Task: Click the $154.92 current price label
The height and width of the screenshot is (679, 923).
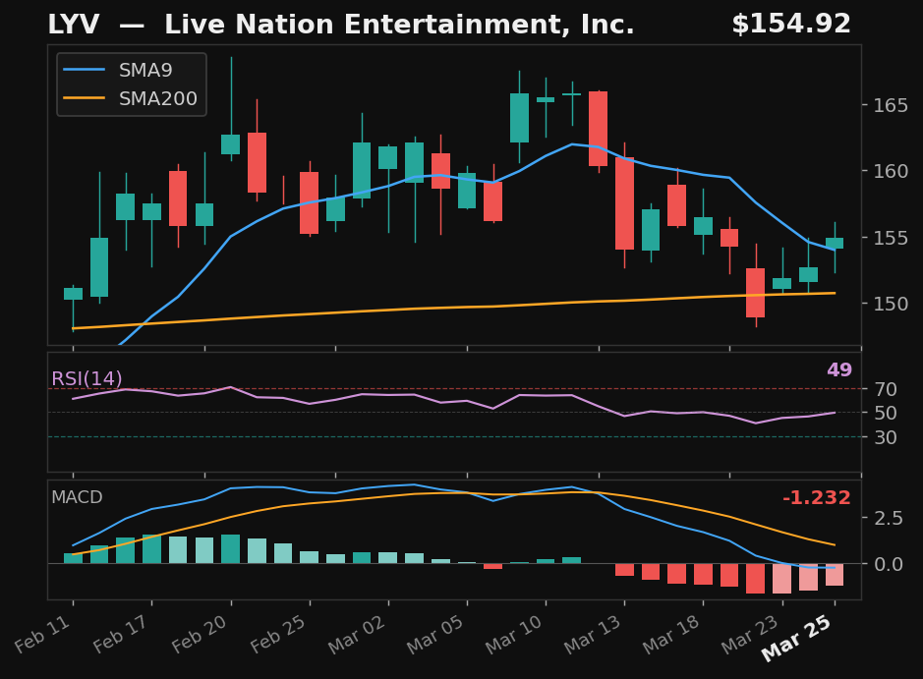Action: click(790, 25)
